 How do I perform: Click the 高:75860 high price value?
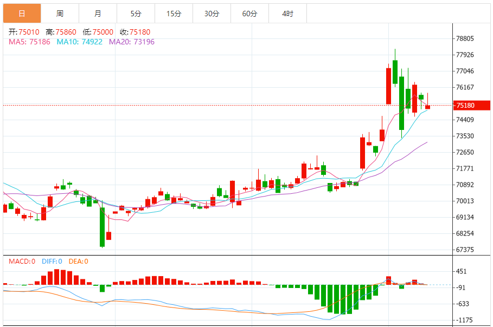(61, 32)
